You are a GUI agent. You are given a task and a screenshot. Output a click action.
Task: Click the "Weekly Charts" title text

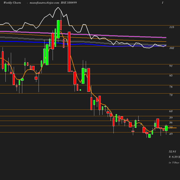pos(12,3)
